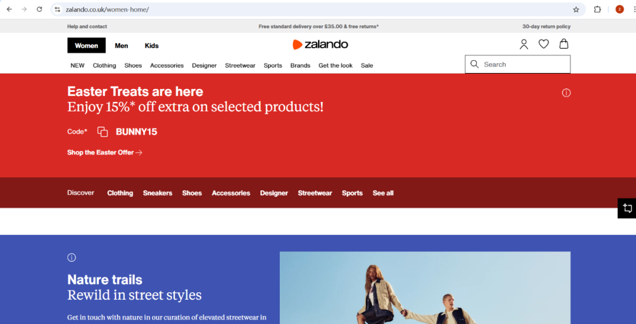Image resolution: width=636 pixels, height=324 pixels.
Task: Reload the page
Action: click(x=39, y=9)
